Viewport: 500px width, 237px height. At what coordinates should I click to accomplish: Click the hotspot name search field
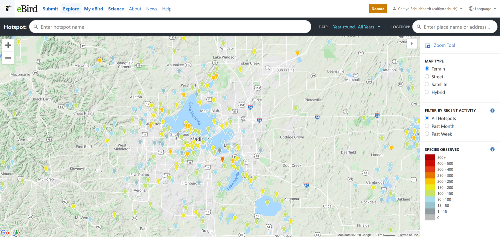tap(167, 27)
